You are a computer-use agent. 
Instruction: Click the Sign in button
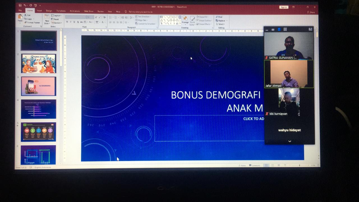(x=284, y=7)
